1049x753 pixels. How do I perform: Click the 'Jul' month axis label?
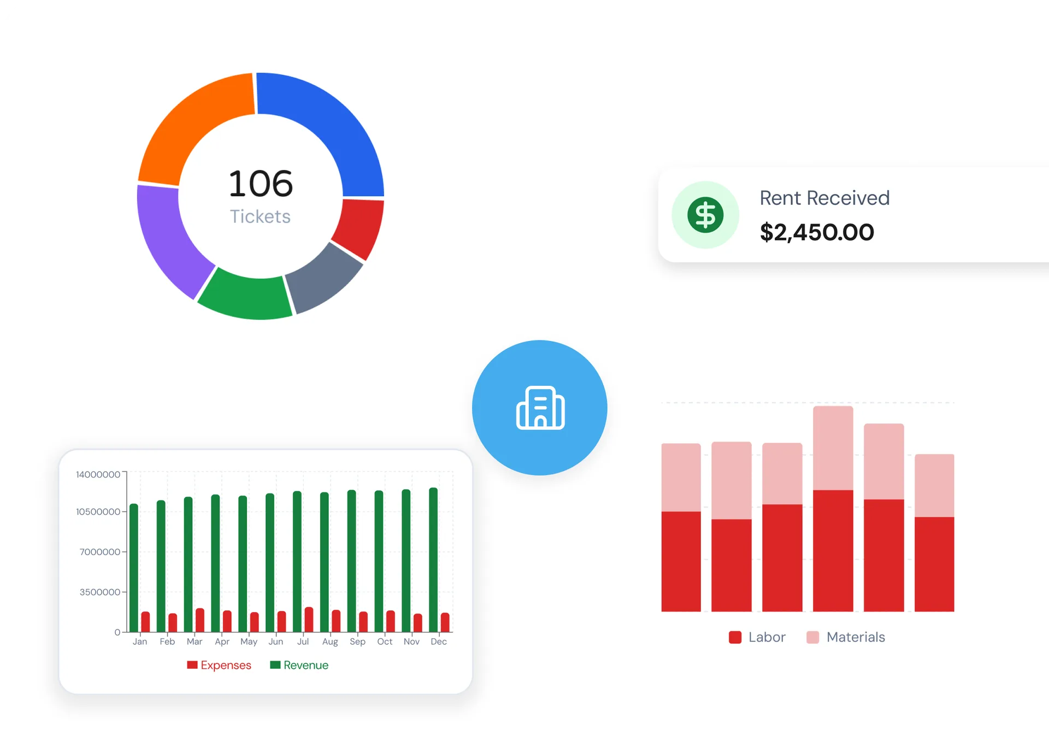tap(303, 642)
